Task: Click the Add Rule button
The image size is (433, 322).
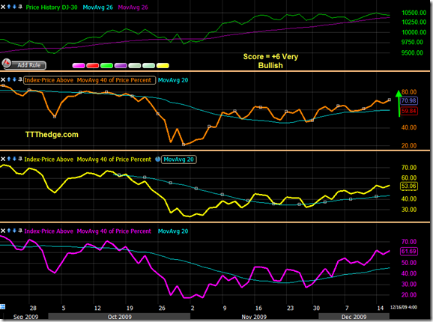Action: tap(24, 65)
